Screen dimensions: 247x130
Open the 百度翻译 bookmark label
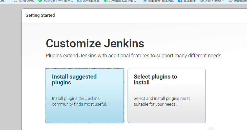190,1
